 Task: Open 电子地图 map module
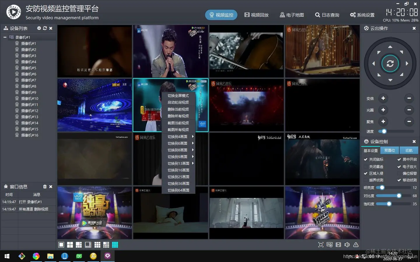click(292, 15)
